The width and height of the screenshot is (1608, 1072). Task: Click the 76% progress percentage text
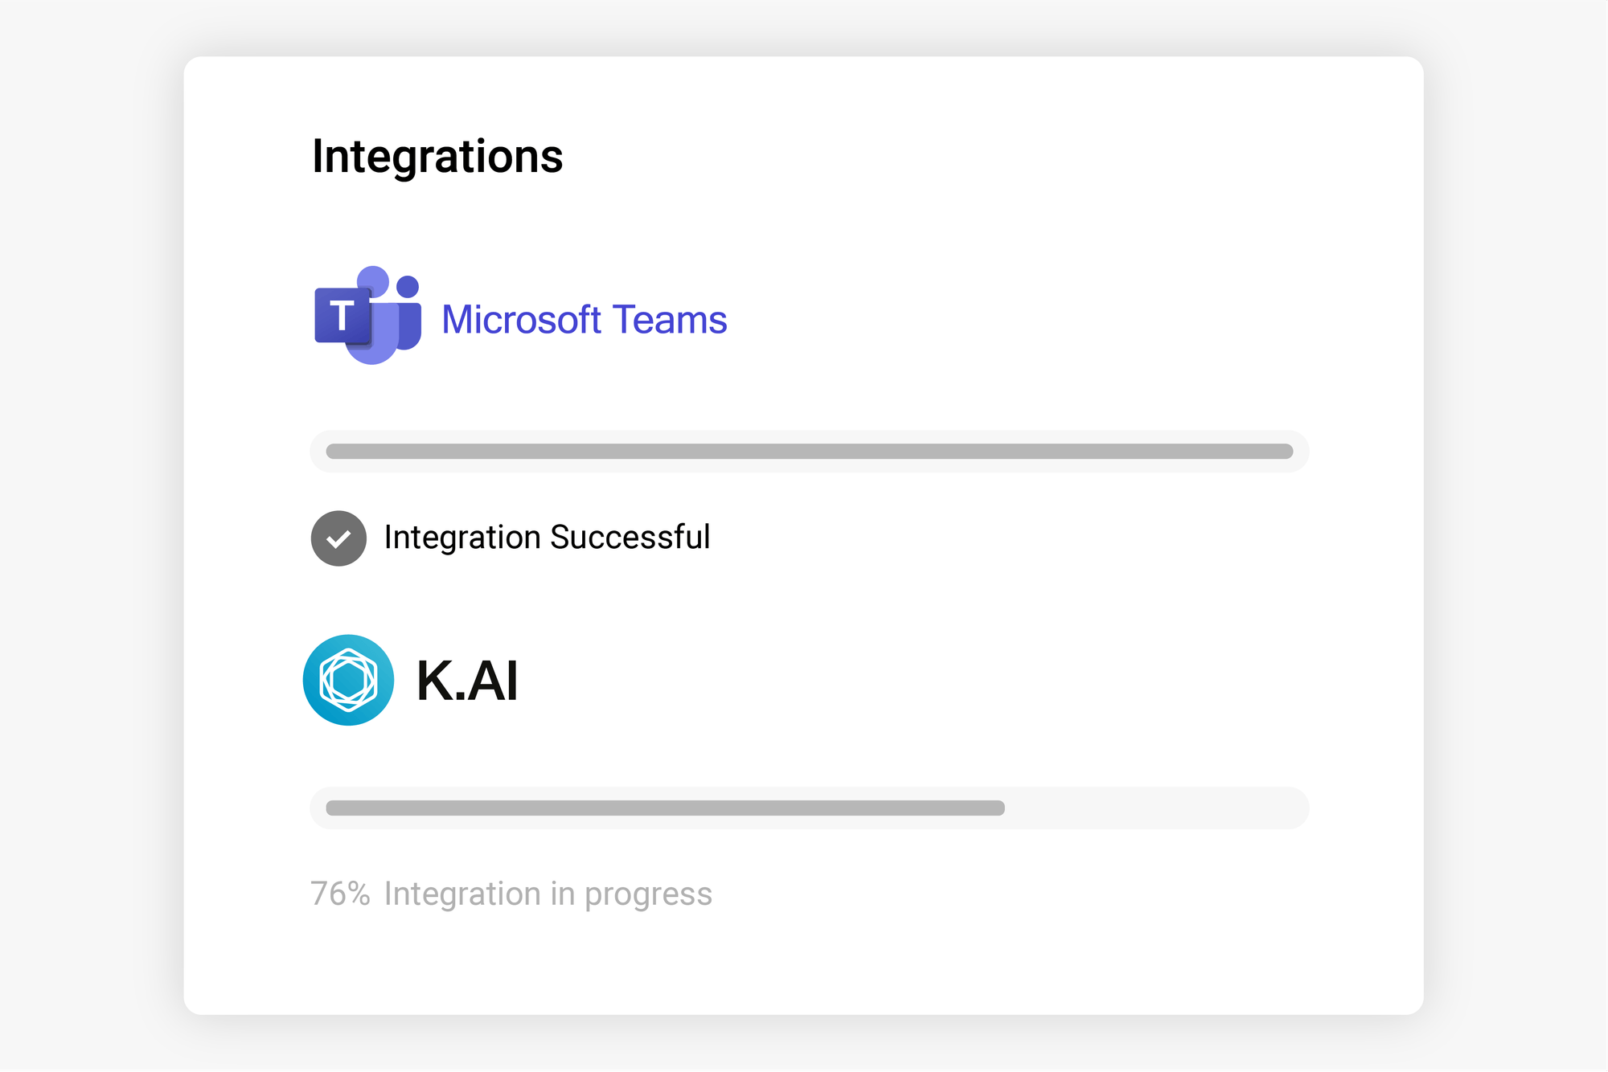coord(340,894)
